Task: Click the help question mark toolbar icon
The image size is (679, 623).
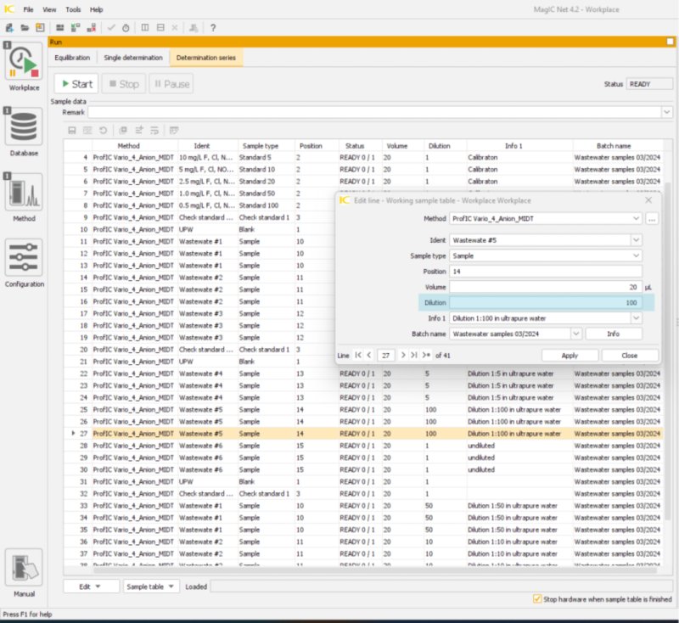Action: click(212, 27)
